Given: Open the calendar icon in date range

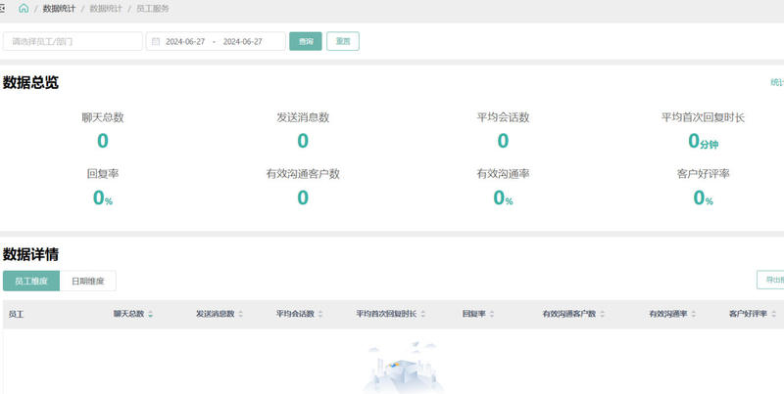Looking at the screenshot, I should click(x=156, y=41).
